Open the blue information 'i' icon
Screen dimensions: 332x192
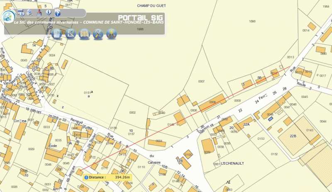pyautogui.click(x=49, y=12)
